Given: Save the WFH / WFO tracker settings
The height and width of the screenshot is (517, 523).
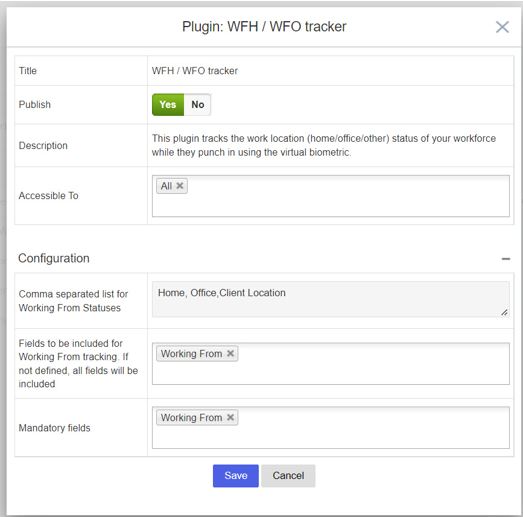Looking at the screenshot, I should (x=235, y=476).
